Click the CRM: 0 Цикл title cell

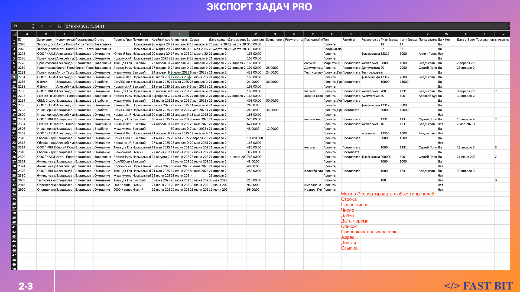pos(46,101)
